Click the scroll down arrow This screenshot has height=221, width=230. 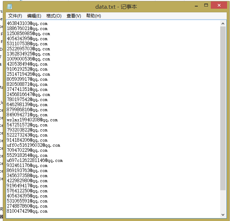tap(223, 215)
